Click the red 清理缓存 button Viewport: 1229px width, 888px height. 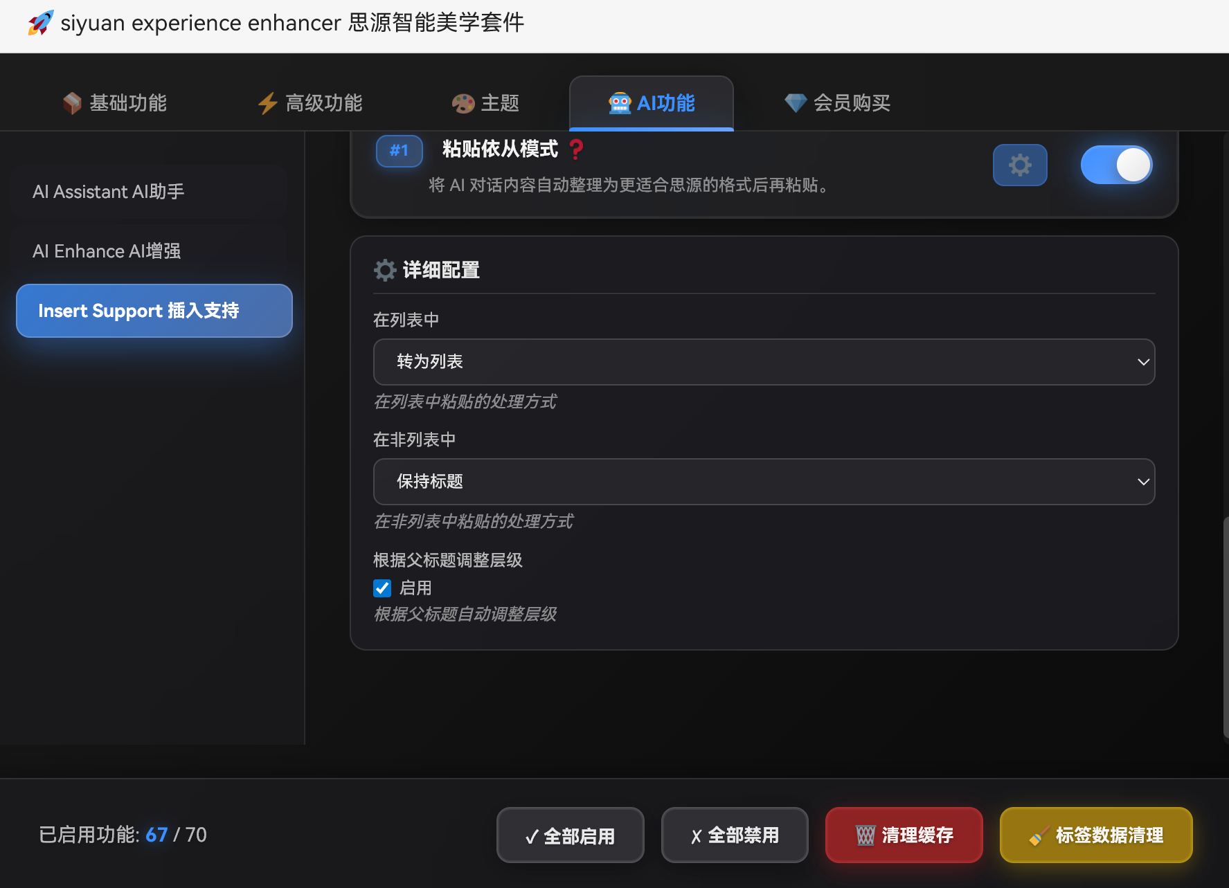(904, 835)
